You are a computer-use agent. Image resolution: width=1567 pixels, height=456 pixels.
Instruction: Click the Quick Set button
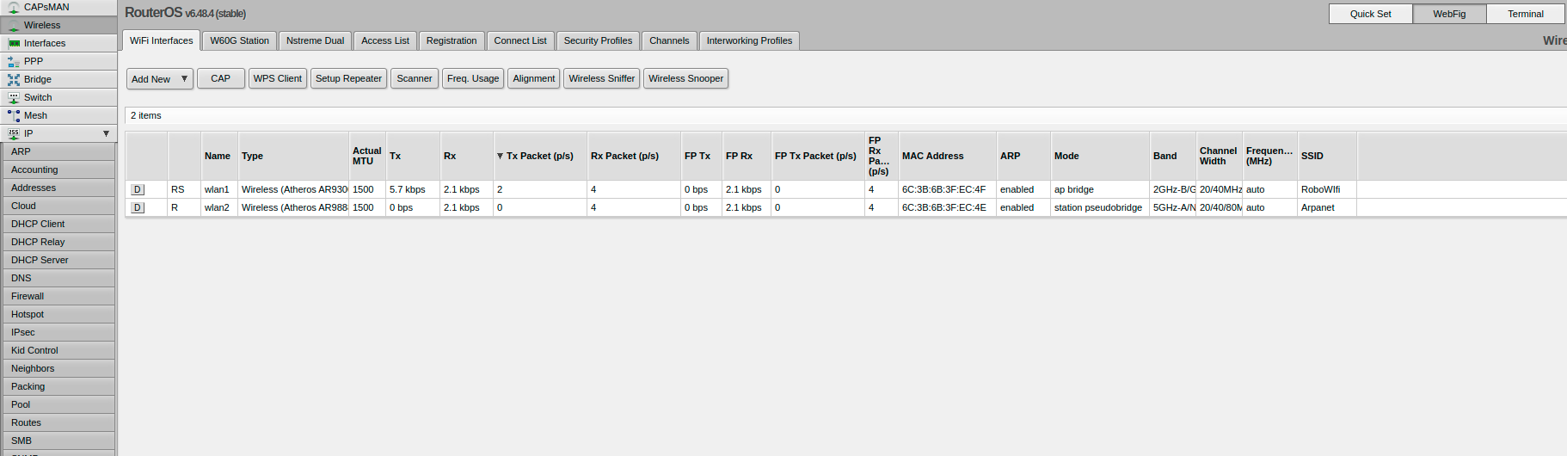(x=1370, y=14)
